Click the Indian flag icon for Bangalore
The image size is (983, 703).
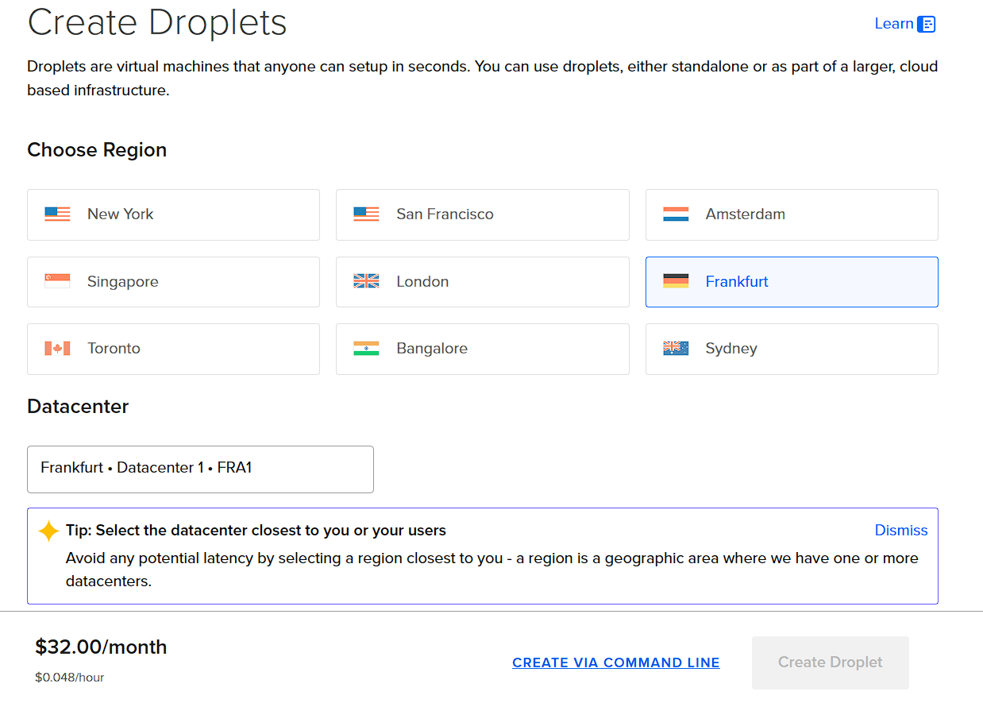click(366, 348)
